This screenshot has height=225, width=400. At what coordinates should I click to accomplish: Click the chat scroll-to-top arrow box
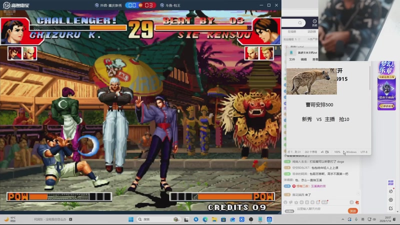(358, 194)
